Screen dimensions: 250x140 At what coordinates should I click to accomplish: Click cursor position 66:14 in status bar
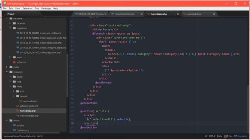pyautogui.click(x=40, y=136)
